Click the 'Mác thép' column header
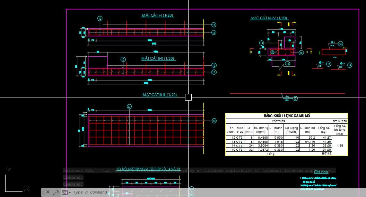Viewport: 366px width, 197px height. pyautogui.click(x=240, y=130)
